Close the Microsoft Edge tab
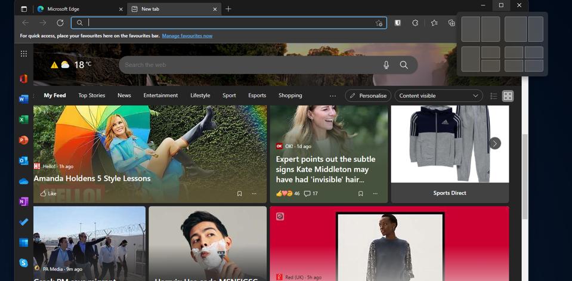The height and width of the screenshot is (281, 572). click(121, 9)
